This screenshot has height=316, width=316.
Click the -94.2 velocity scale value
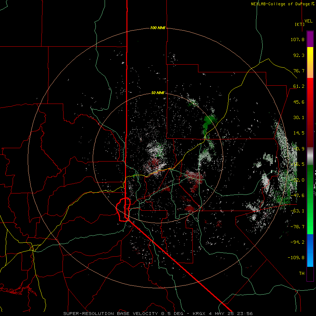coord(297,242)
